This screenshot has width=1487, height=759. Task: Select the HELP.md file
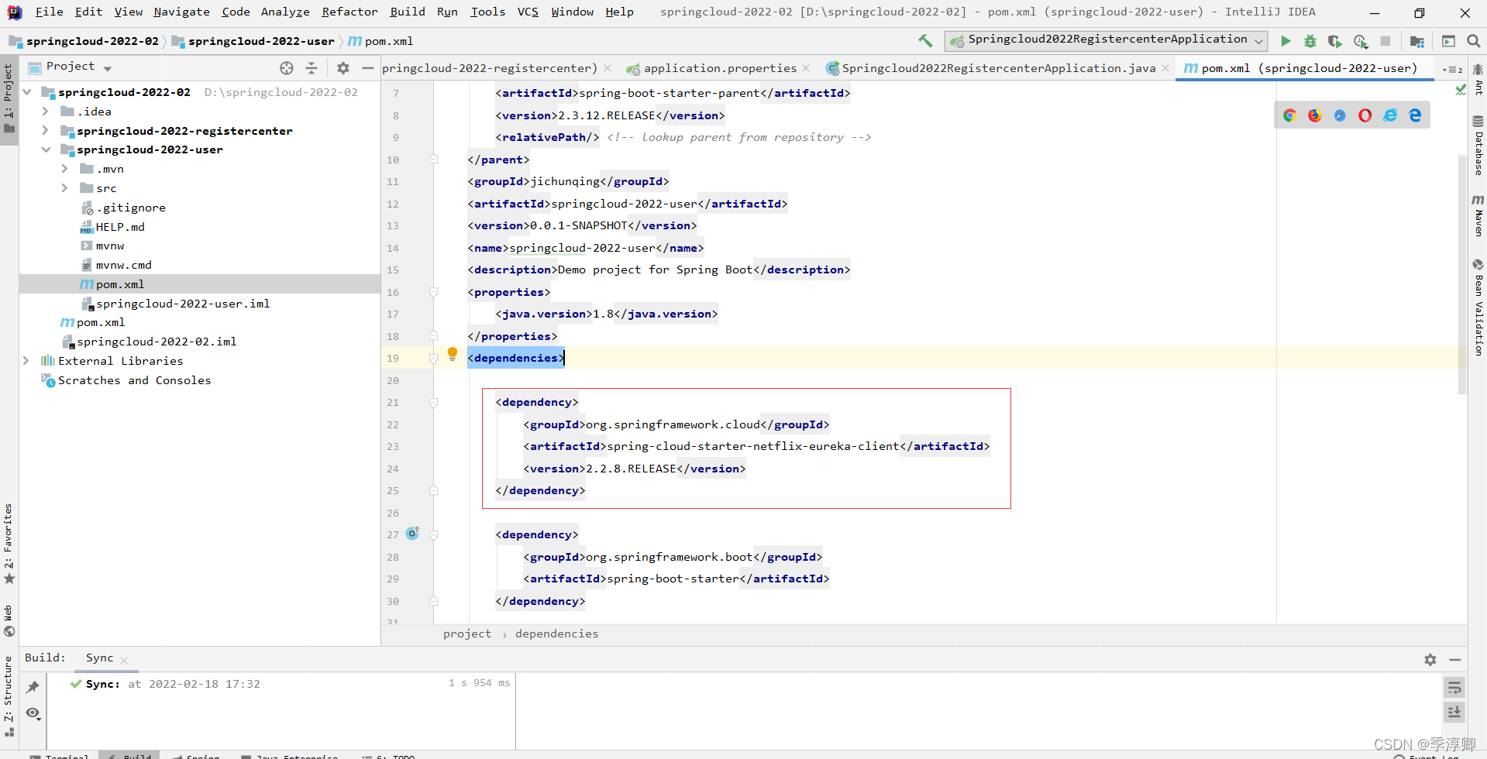(120, 227)
